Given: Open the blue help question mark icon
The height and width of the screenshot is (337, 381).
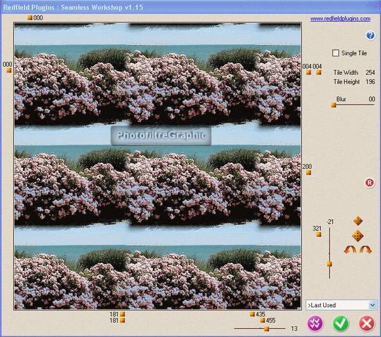Looking at the screenshot, I should 371,36.
